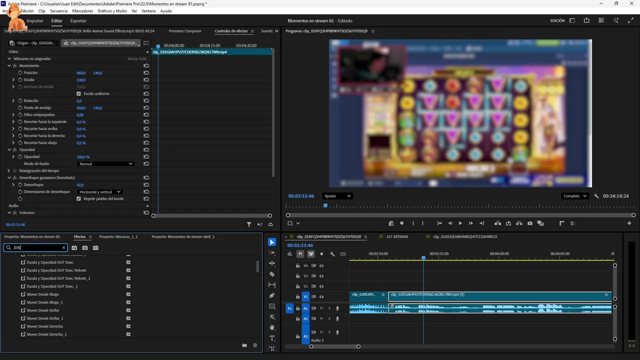Expand Reasignación del tiempo section

tap(9, 171)
